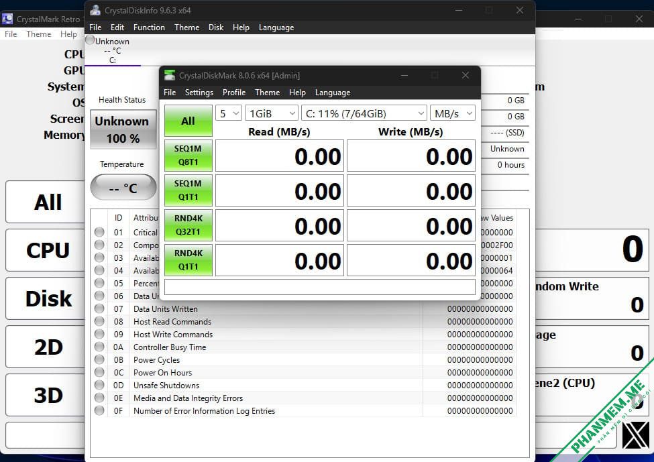Click status circle for Controller Busy Time row
This screenshot has height=462, width=654.
[99, 347]
